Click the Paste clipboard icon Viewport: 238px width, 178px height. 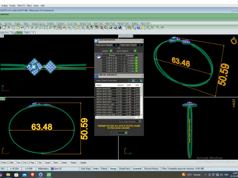tap(18, 28)
